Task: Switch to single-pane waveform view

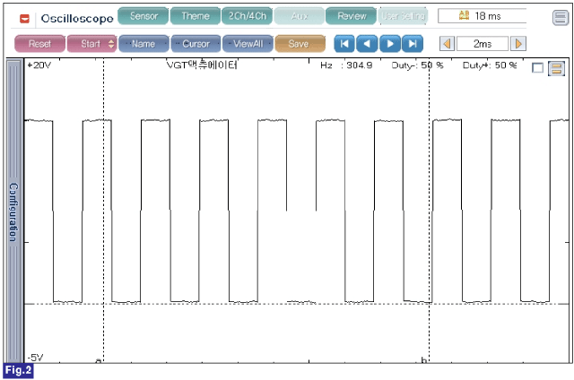Action: click(x=537, y=68)
